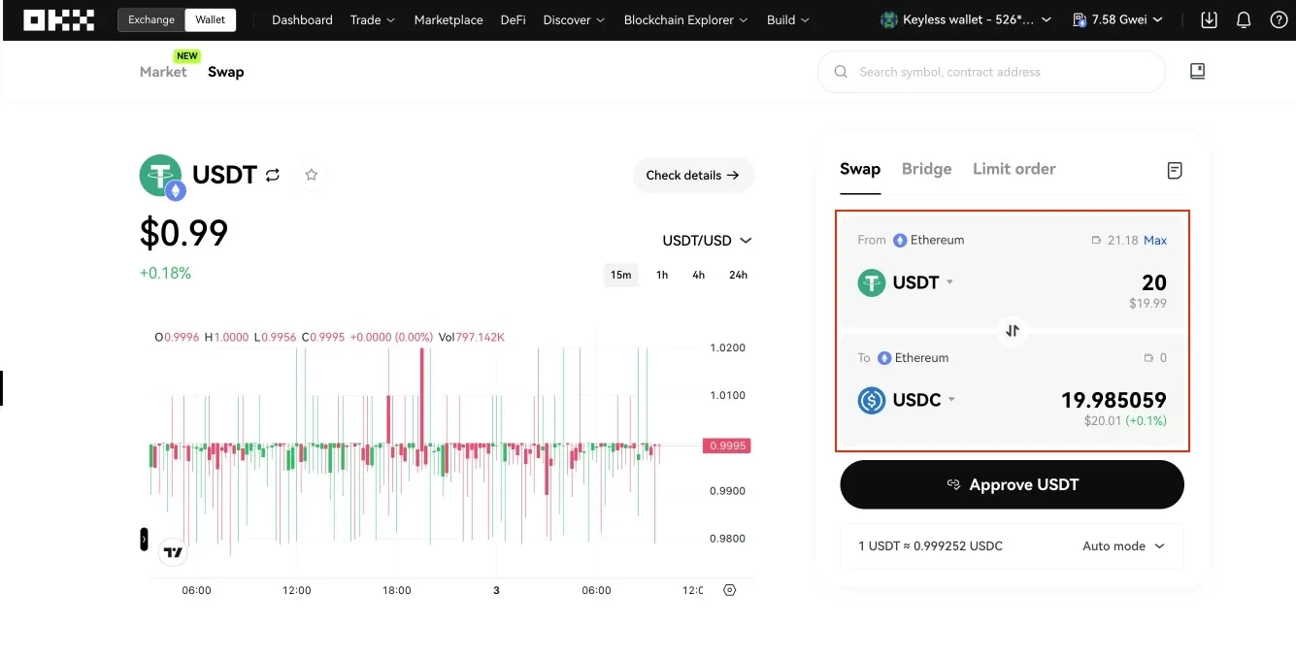
Task: Switch to Exchange mode
Action: pos(150,18)
